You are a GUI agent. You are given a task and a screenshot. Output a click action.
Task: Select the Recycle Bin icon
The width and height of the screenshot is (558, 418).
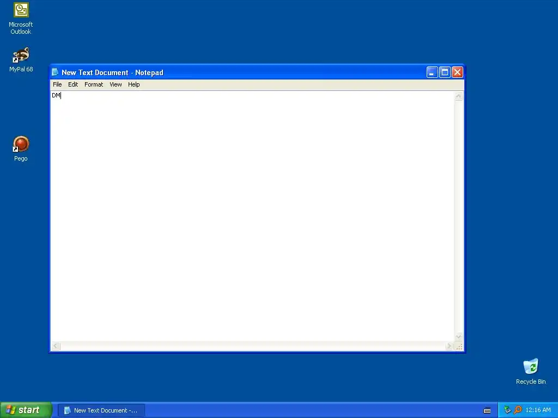point(531,371)
